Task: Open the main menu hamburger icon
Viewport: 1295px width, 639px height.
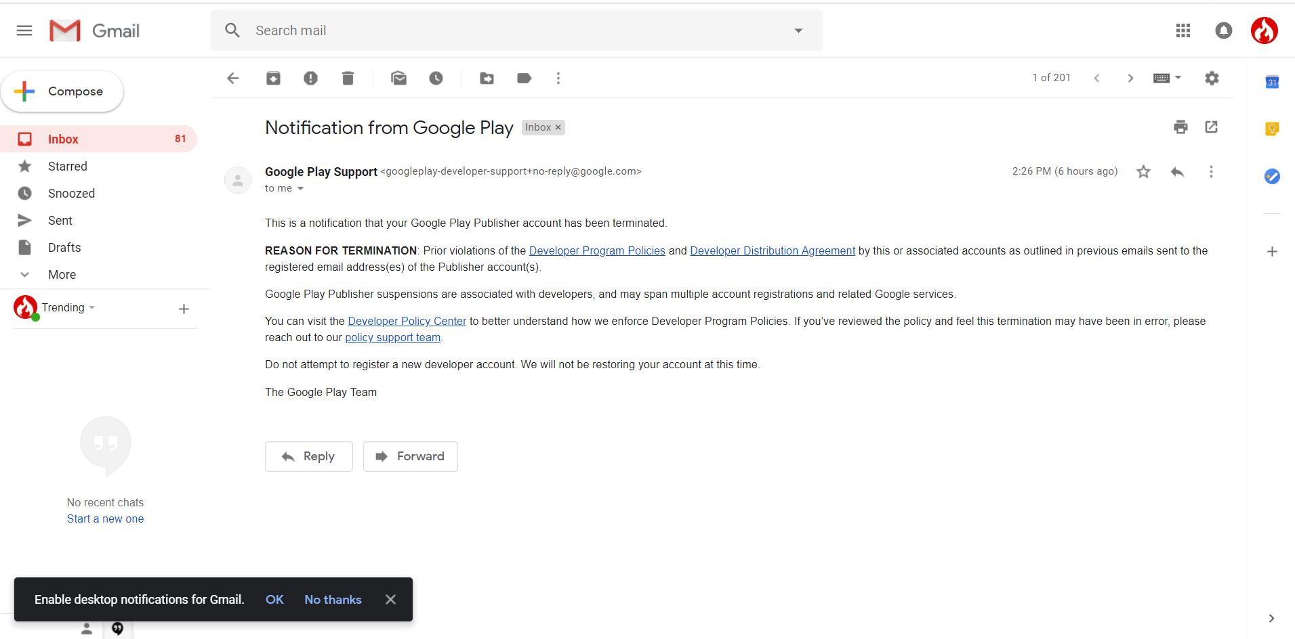Action: coord(24,30)
